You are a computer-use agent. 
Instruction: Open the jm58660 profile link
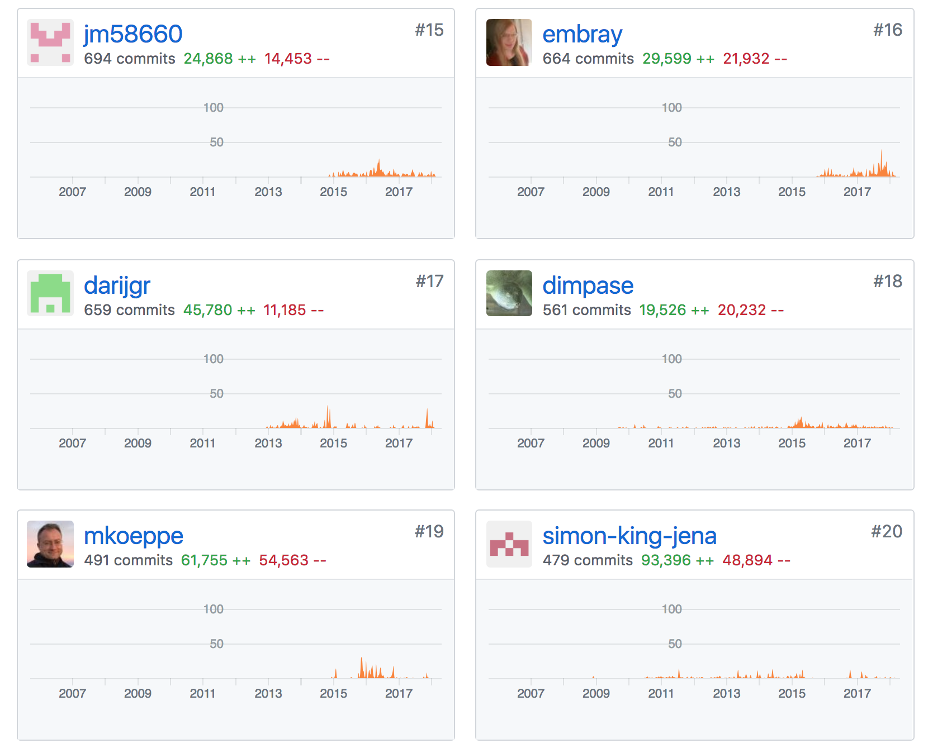click(x=133, y=34)
